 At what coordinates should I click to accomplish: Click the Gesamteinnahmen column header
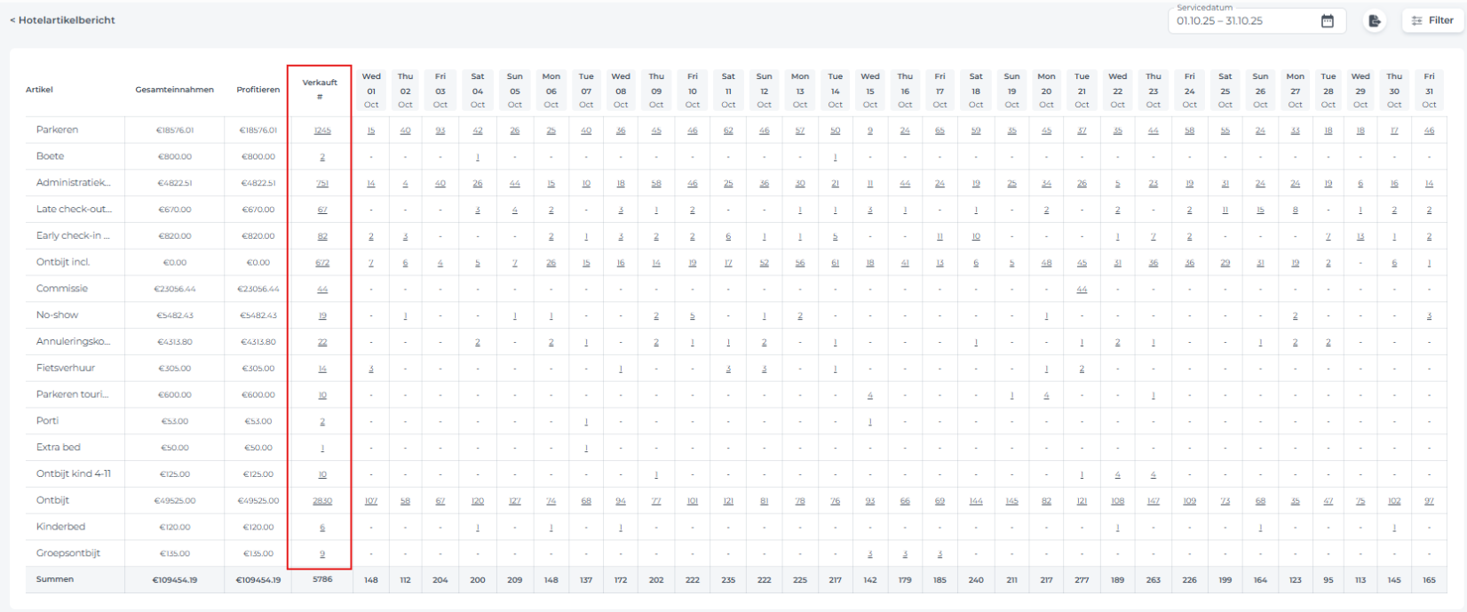pos(174,90)
